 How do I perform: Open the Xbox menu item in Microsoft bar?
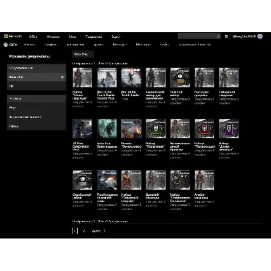72,37
